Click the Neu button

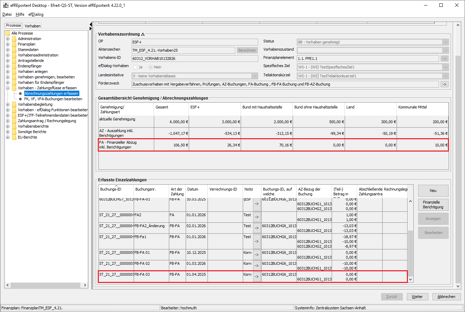coord(433,191)
